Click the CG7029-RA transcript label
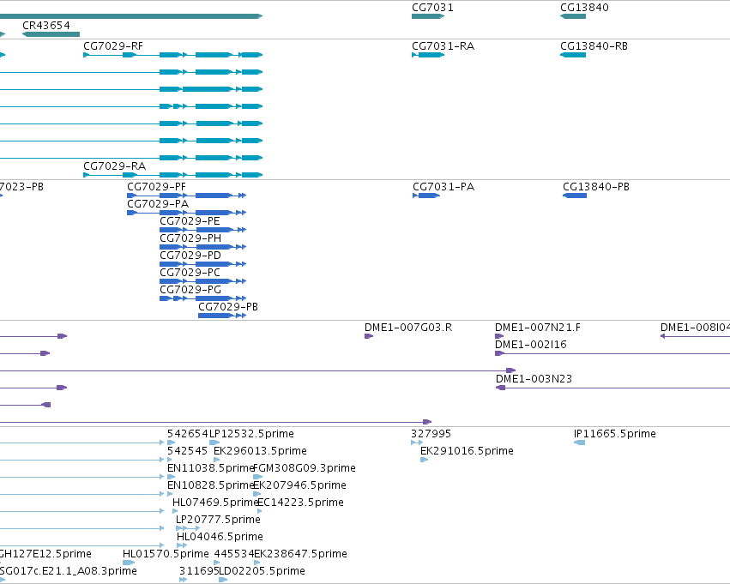Image resolution: width=730 pixels, height=584 pixels. (115, 166)
